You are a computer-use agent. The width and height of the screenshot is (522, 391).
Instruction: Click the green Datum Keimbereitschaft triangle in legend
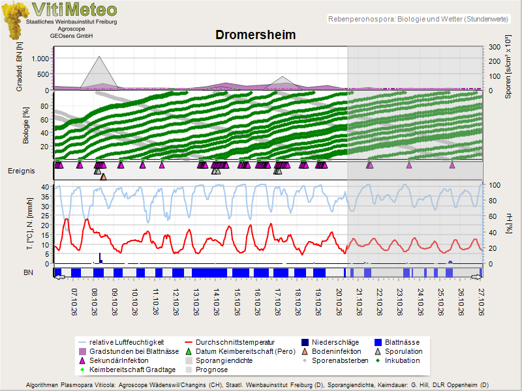[189, 351]
